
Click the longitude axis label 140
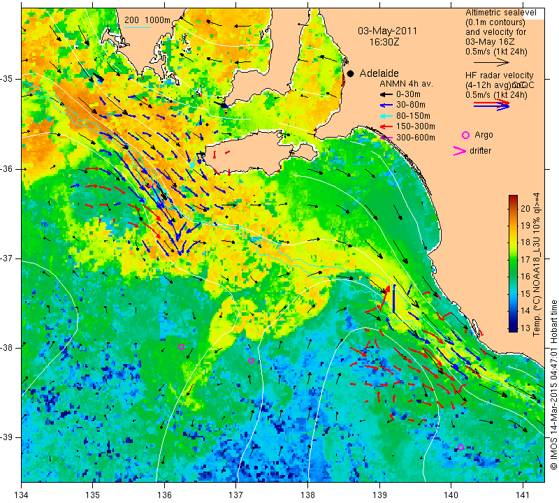[451, 495]
